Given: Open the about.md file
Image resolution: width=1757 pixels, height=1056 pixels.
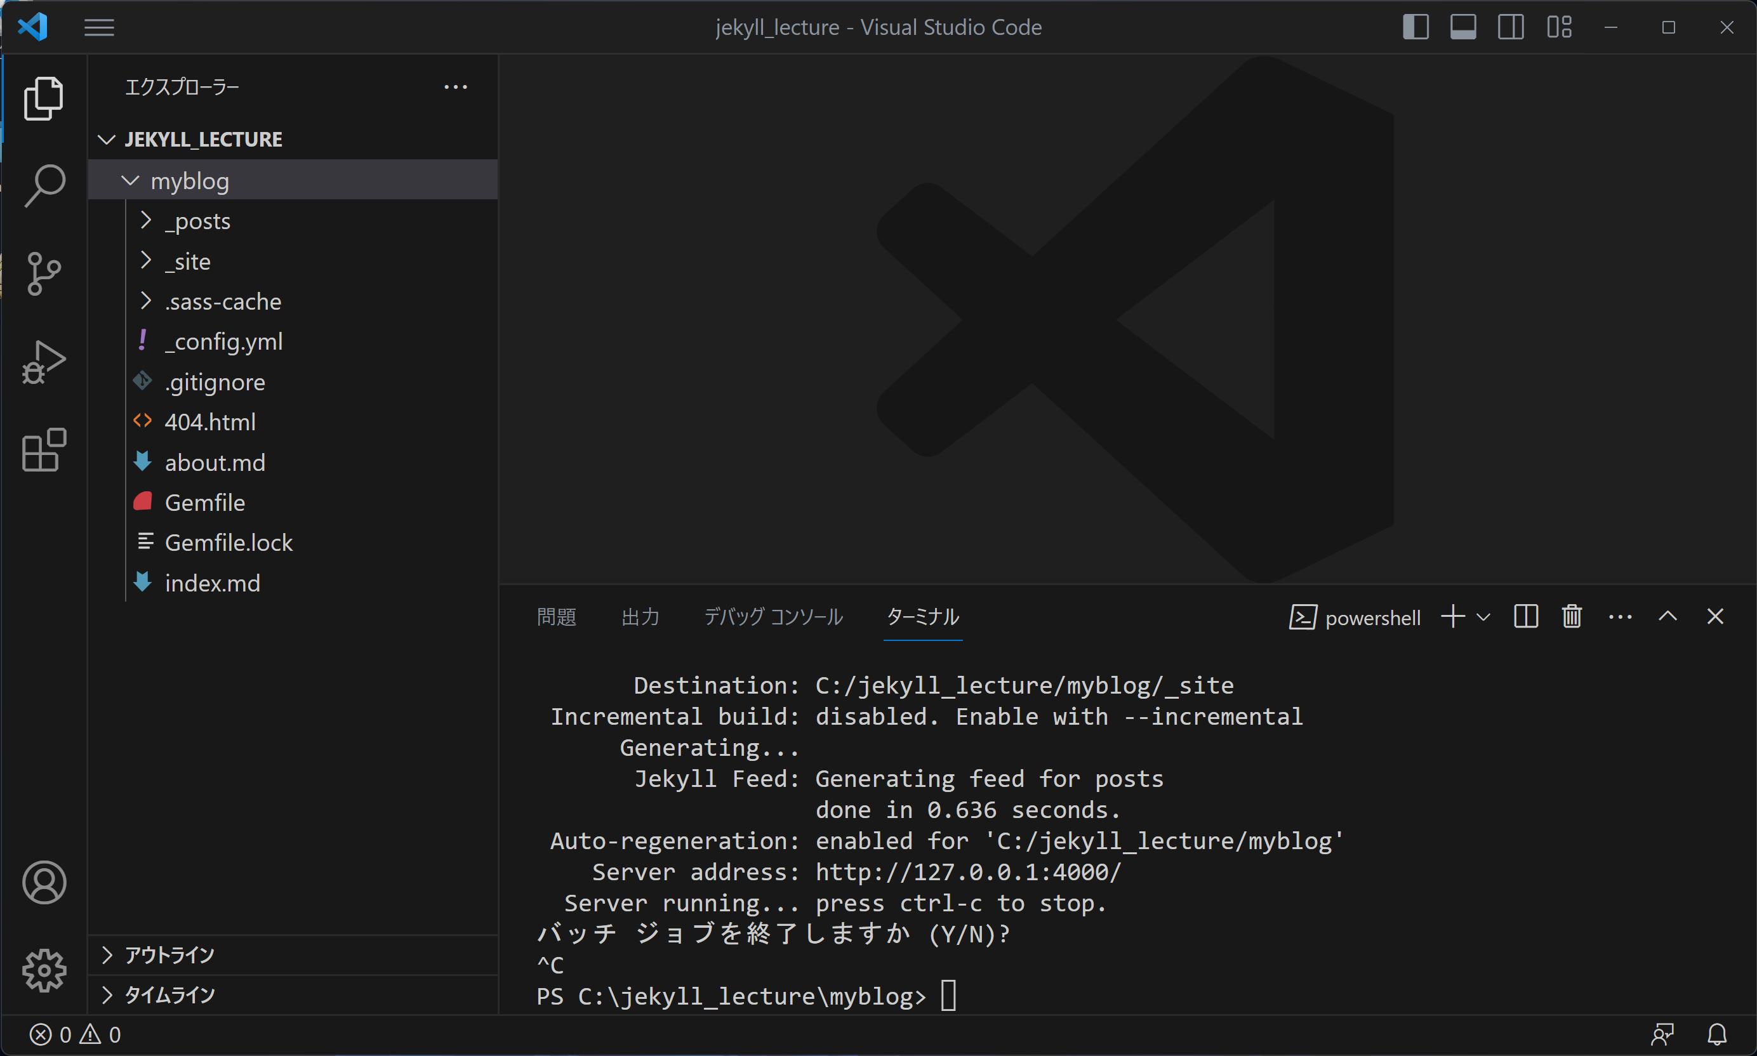Looking at the screenshot, I should 292,463.
